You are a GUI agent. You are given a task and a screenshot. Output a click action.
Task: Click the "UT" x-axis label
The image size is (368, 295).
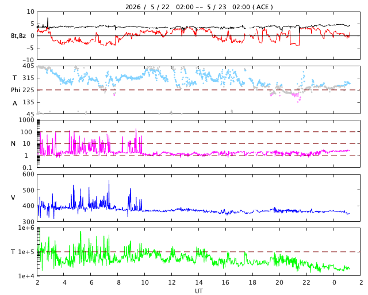(199, 291)
